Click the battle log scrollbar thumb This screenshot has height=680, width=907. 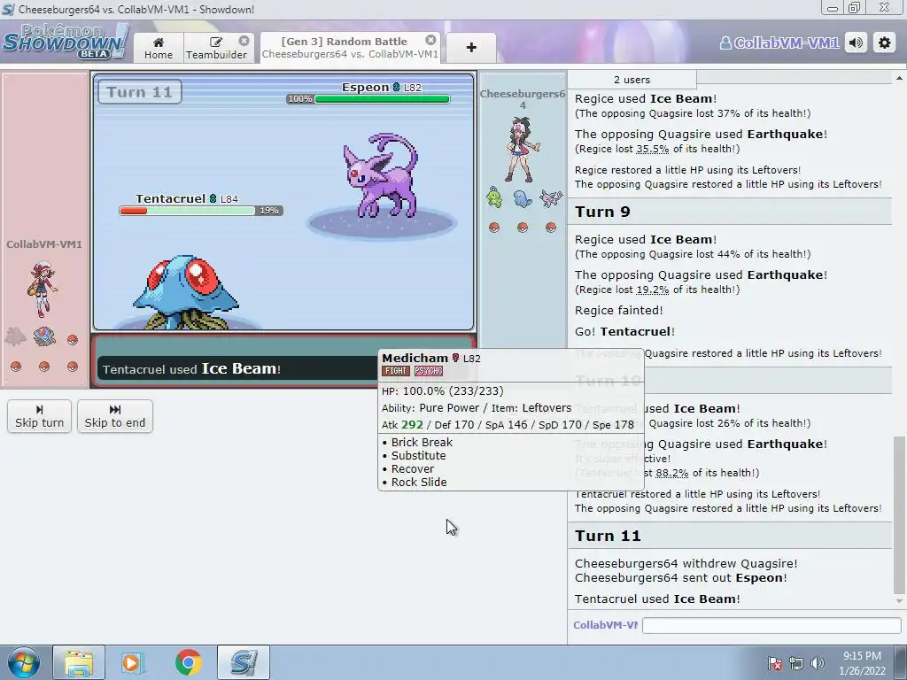[899, 514]
